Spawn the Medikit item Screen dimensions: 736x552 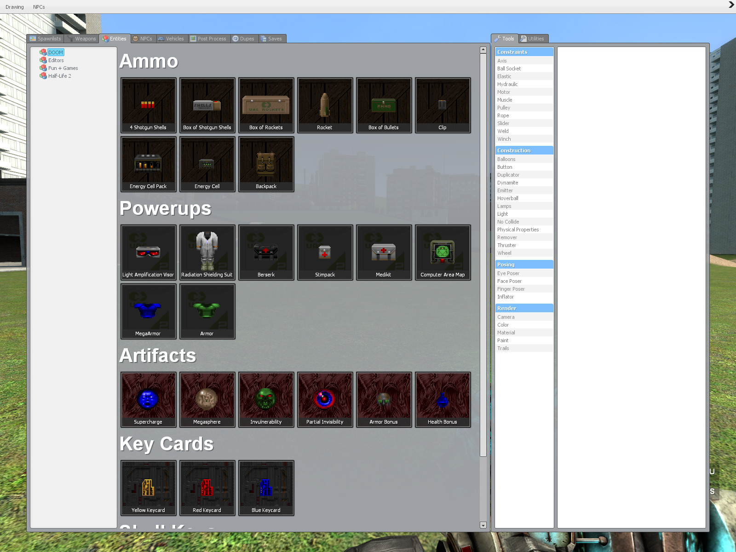pyautogui.click(x=384, y=253)
